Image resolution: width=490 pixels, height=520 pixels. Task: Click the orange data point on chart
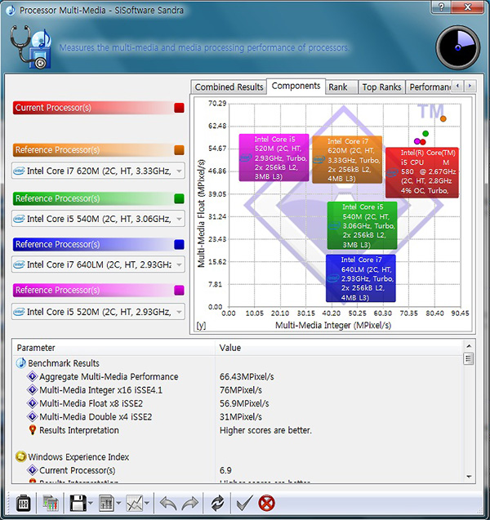click(443, 118)
